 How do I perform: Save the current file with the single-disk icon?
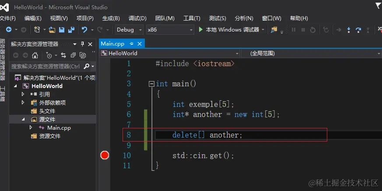(62, 30)
